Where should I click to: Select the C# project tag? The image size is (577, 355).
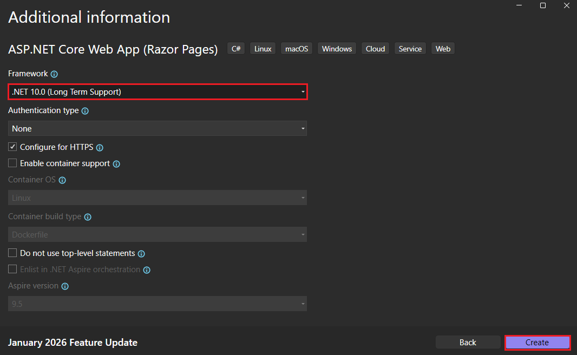235,48
